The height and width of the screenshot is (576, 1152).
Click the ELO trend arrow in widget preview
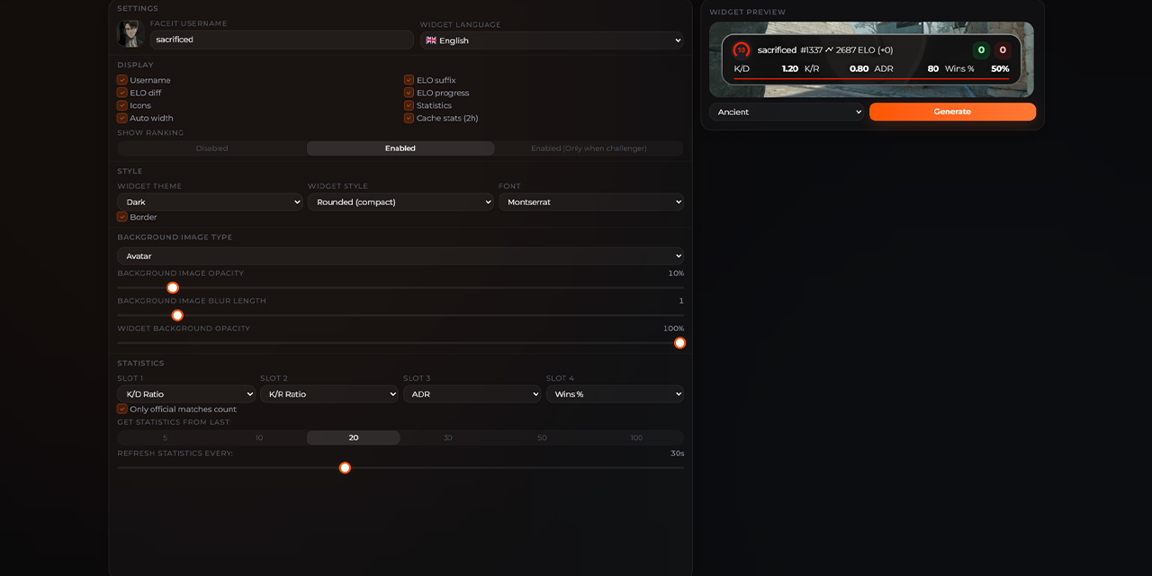829,49
